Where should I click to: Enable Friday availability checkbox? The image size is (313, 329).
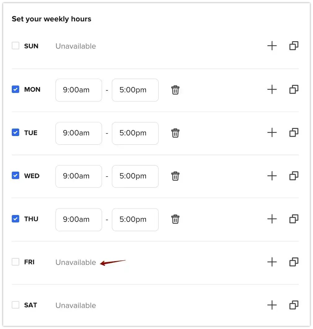point(15,261)
